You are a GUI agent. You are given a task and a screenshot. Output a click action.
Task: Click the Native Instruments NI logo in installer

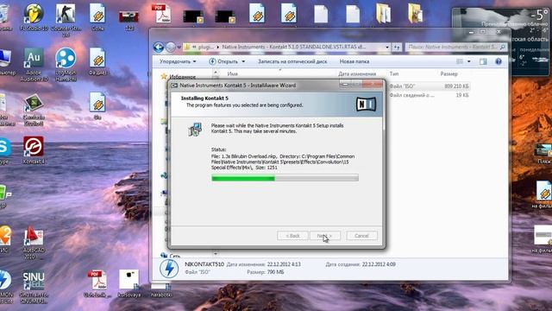coord(366,105)
